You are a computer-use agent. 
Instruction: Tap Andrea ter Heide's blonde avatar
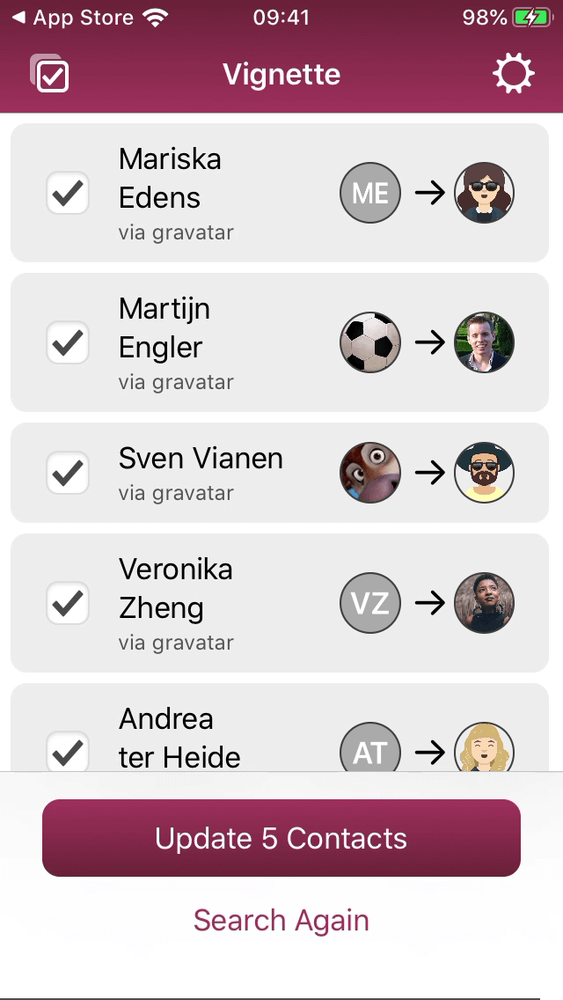point(485,747)
